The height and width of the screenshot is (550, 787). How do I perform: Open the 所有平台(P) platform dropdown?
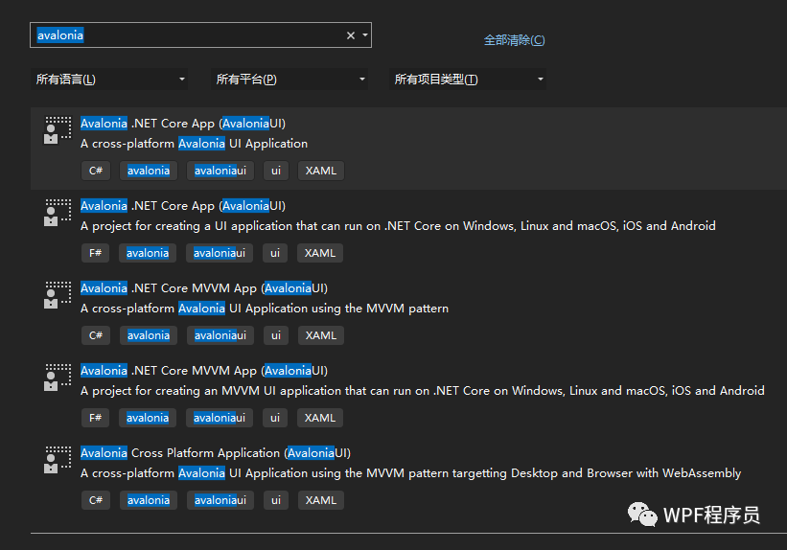click(x=289, y=80)
